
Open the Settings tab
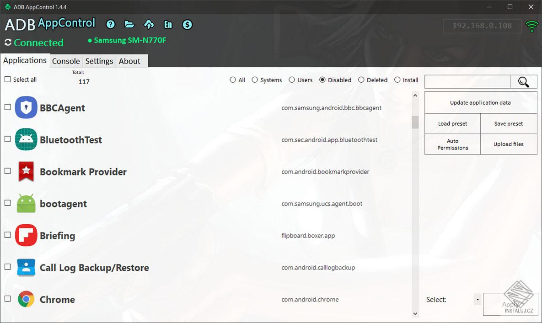tap(99, 61)
